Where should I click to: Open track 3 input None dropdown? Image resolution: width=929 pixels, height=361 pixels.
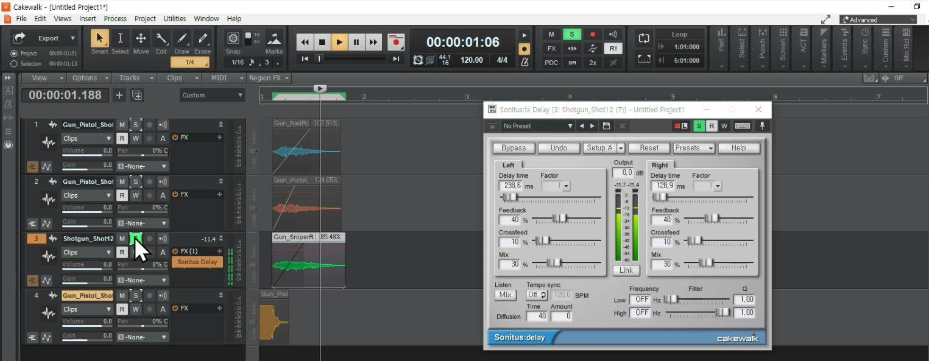point(142,280)
